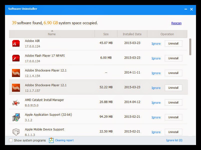Click the 94.29 MB size value
Image resolution: width=201 pixels, height=150 pixels.
(x=106, y=117)
